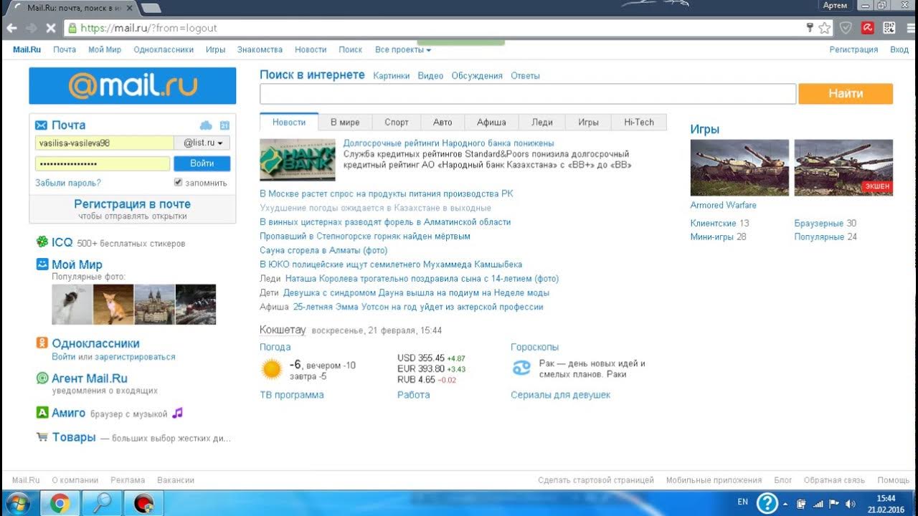Click the second tank game image
This screenshot has width=918, height=516.
[x=843, y=168]
